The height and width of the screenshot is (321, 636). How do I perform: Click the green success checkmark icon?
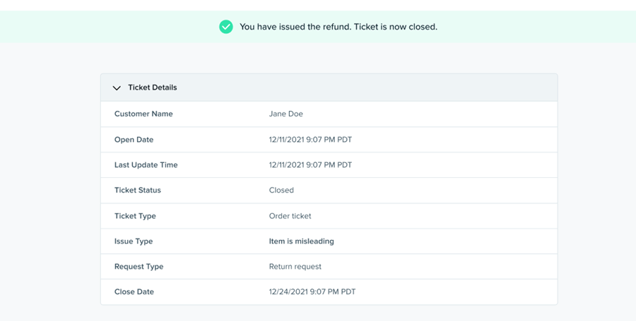[226, 27]
